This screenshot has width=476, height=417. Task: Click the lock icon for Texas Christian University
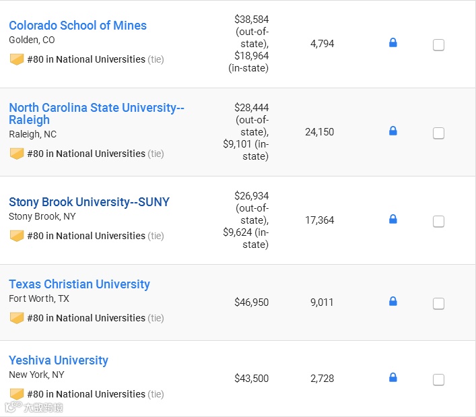point(393,301)
